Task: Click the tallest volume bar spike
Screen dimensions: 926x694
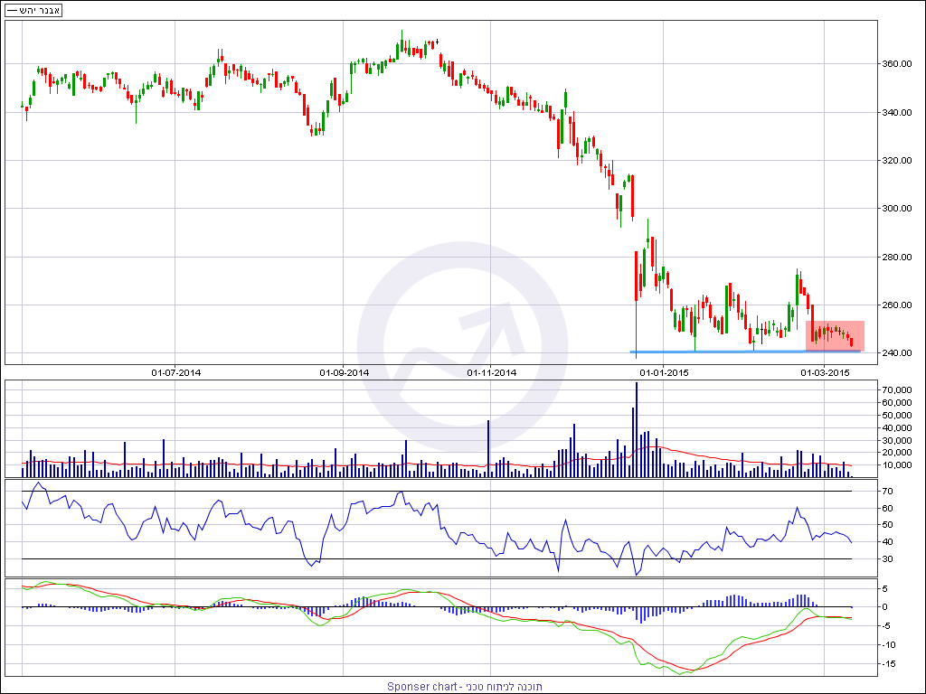Action: 637,429
